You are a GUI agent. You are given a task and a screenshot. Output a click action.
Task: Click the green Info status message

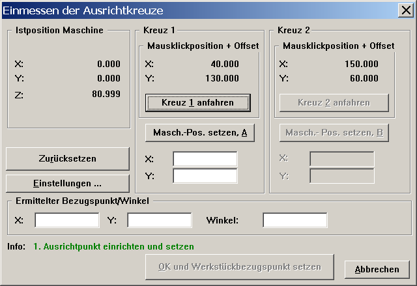click(x=113, y=247)
